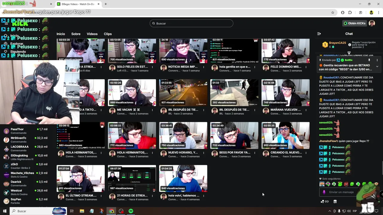Open PassThor channel in sidebar
383x215 pixels.
pos(25,131)
